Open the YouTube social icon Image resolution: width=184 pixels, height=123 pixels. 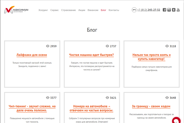click(178, 10)
